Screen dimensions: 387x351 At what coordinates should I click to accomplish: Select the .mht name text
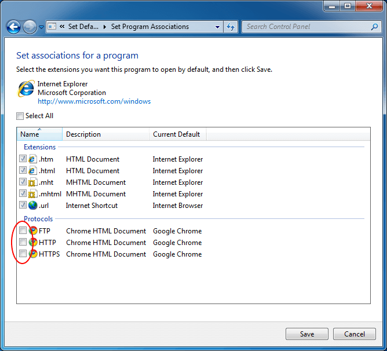[x=46, y=182]
